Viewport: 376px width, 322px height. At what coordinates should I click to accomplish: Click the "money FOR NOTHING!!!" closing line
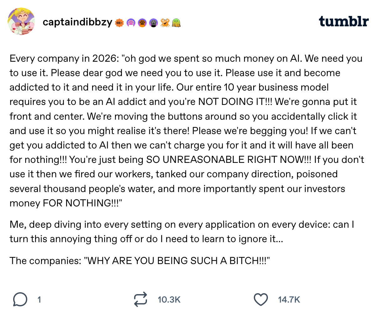pos(66,203)
